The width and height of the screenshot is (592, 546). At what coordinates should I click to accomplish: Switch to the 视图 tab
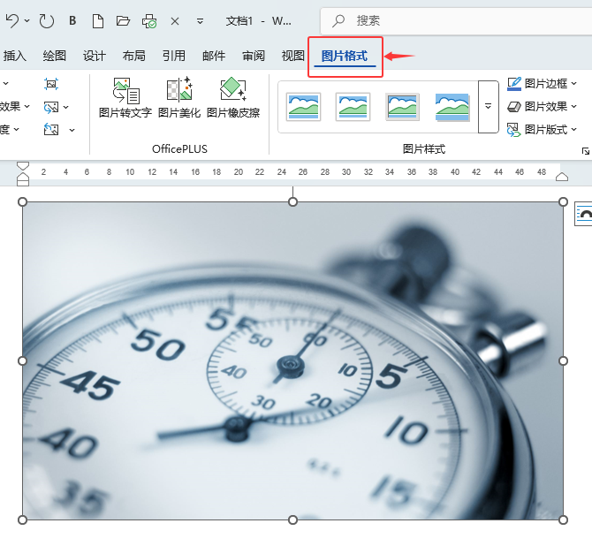click(293, 56)
